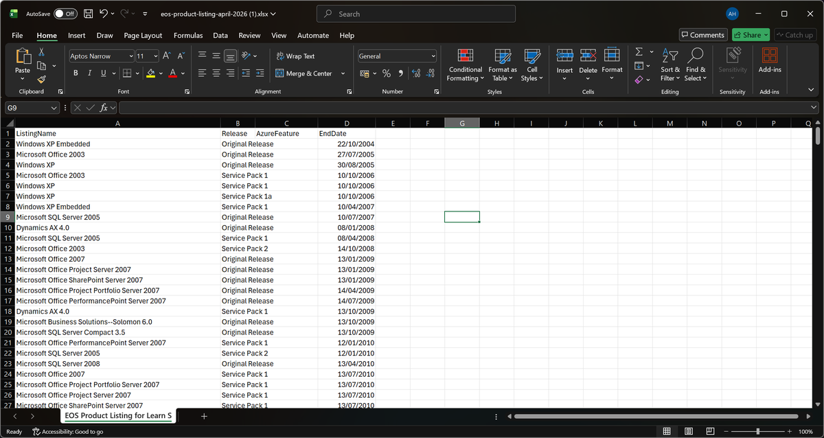This screenshot has width=824, height=438.
Task: Click the AH account avatar
Action: point(732,14)
